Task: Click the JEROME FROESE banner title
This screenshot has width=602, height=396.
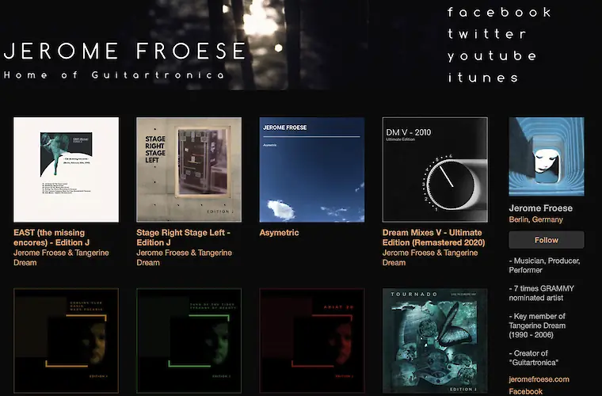Action: point(125,51)
